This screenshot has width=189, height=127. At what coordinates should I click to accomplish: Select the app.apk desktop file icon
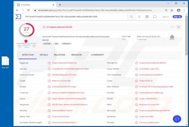click(x=5, y=62)
